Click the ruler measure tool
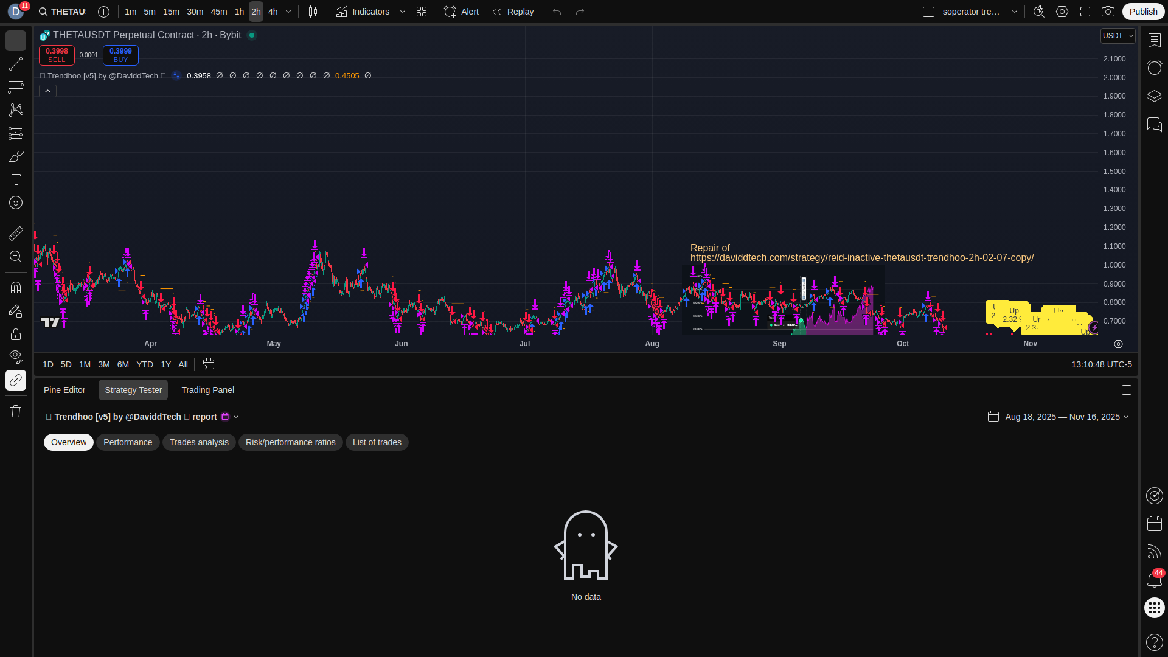1168x657 pixels. tap(16, 233)
